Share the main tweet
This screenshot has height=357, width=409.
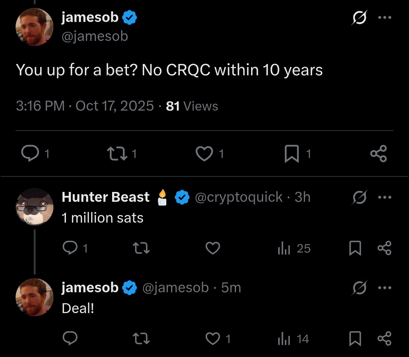(378, 153)
